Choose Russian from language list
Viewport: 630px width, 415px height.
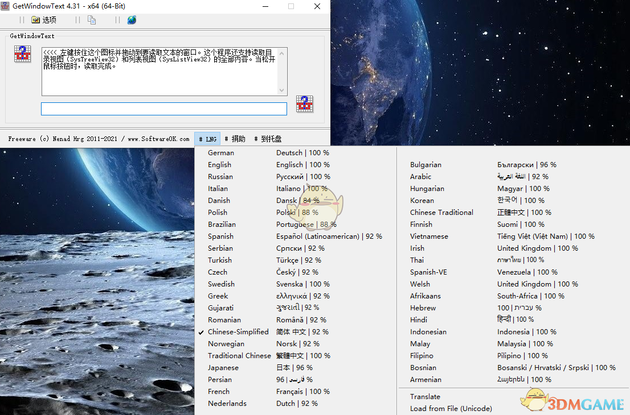[x=295, y=177]
